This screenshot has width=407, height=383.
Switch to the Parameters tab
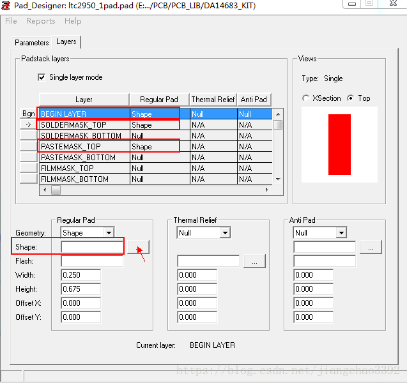click(x=32, y=43)
